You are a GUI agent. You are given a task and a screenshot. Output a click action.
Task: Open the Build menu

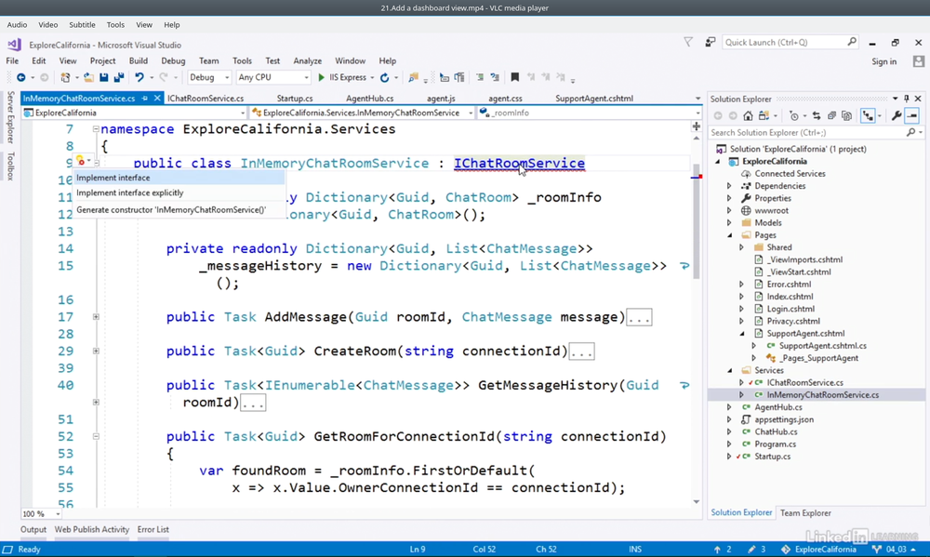click(x=139, y=61)
